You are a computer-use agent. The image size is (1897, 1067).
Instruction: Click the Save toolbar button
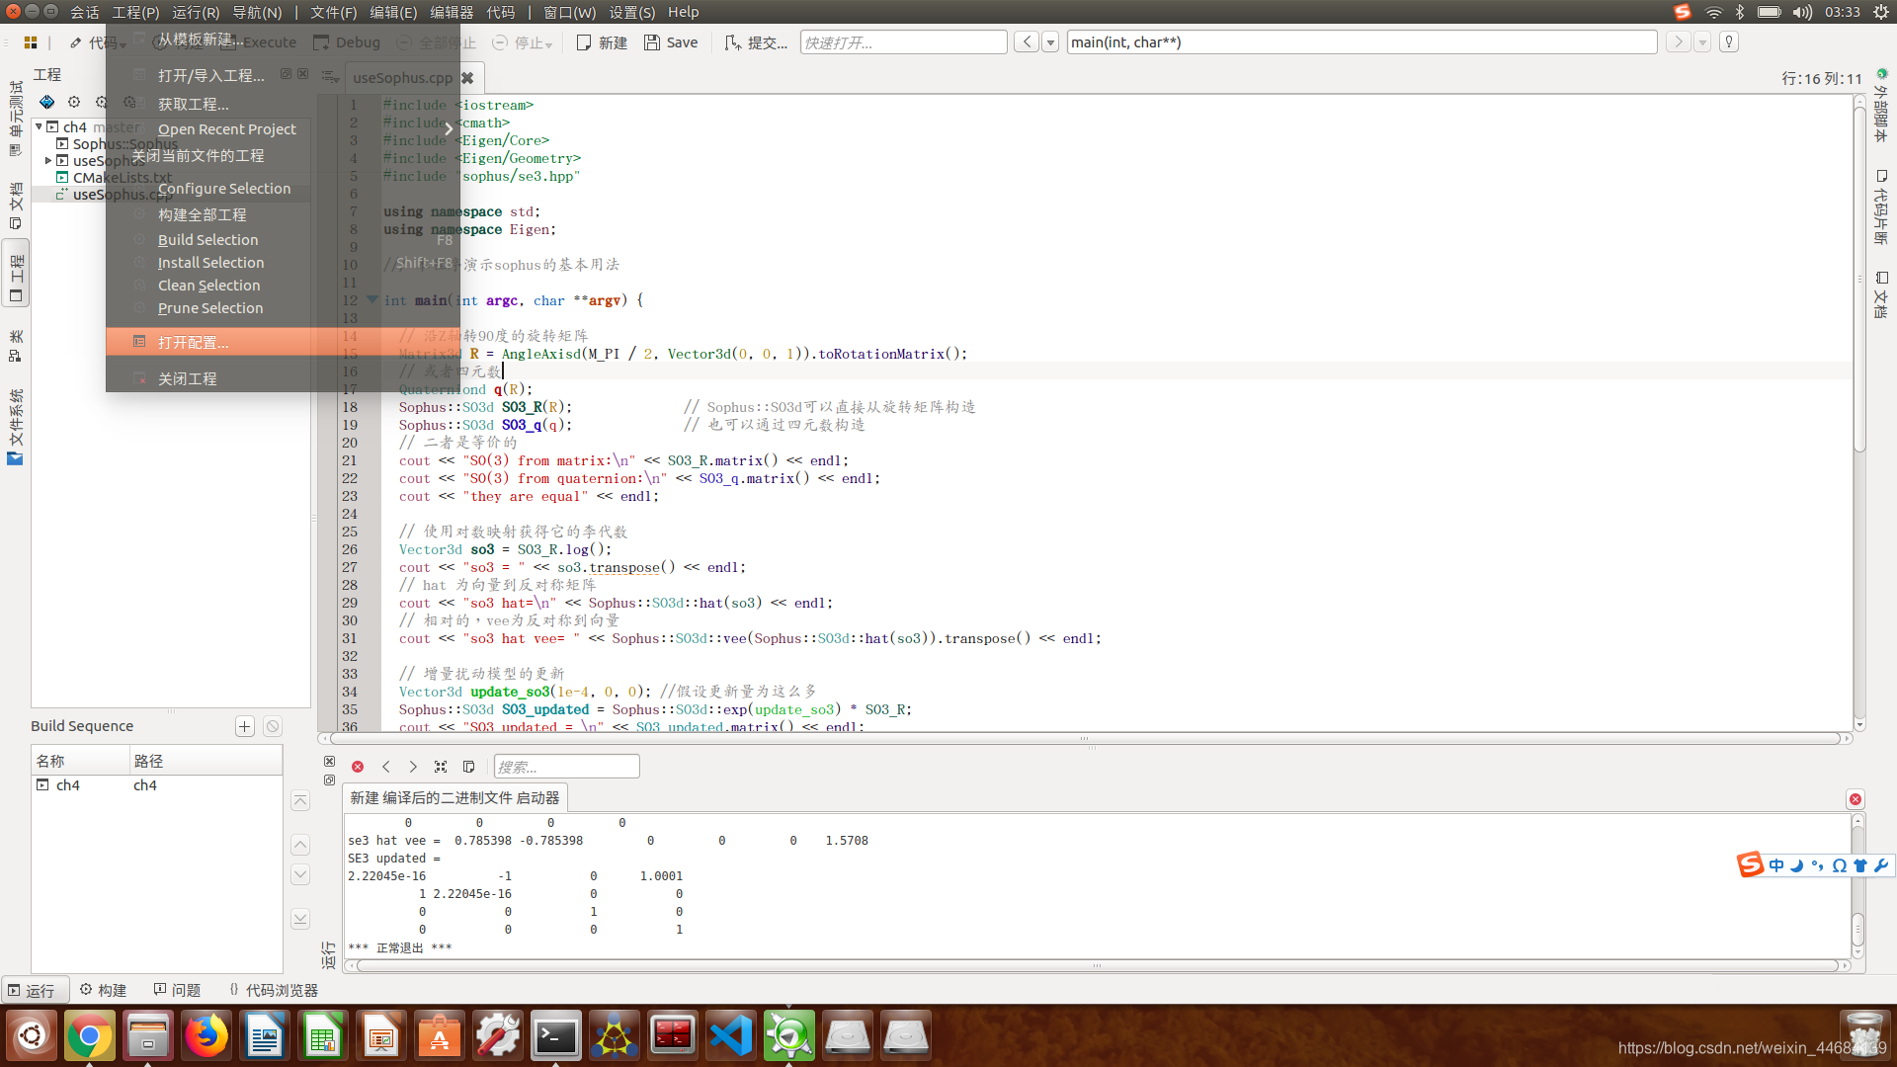click(671, 42)
